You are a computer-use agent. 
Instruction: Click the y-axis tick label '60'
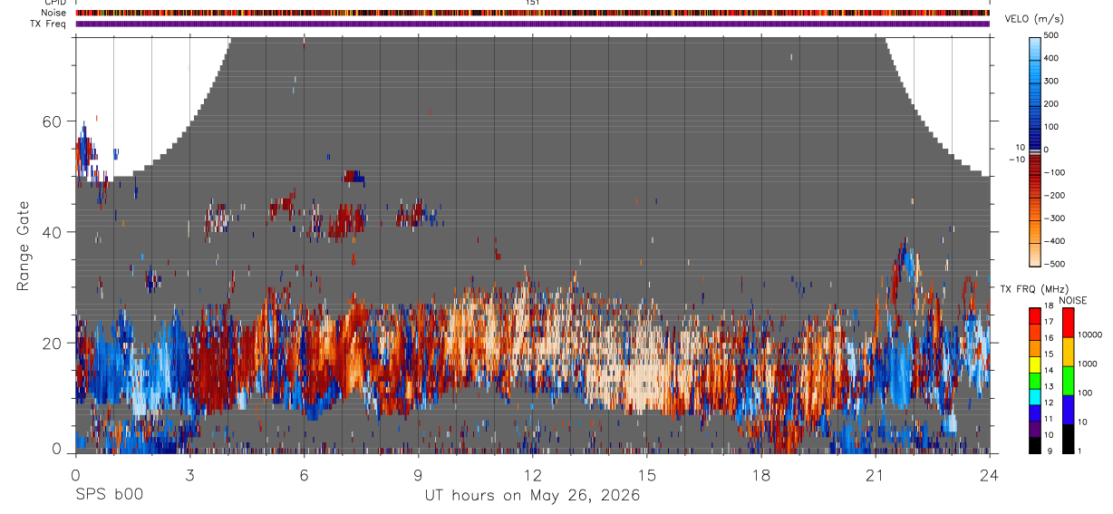(x=52, y=121)
